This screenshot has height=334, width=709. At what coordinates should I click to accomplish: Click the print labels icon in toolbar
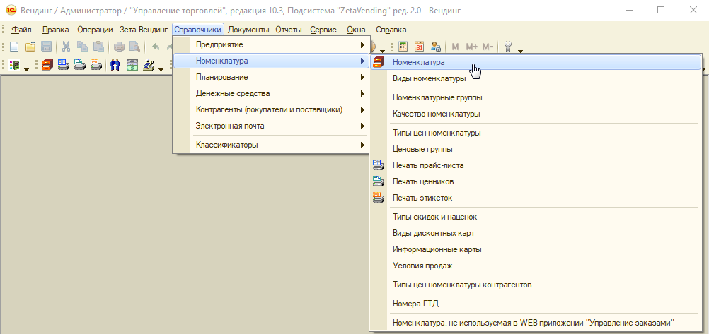pyautogui.click(x=96, y=65)
